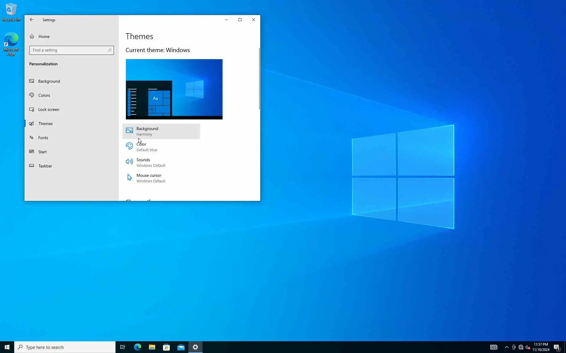Click the Sounds speaker icon

(x=129, y=161)
